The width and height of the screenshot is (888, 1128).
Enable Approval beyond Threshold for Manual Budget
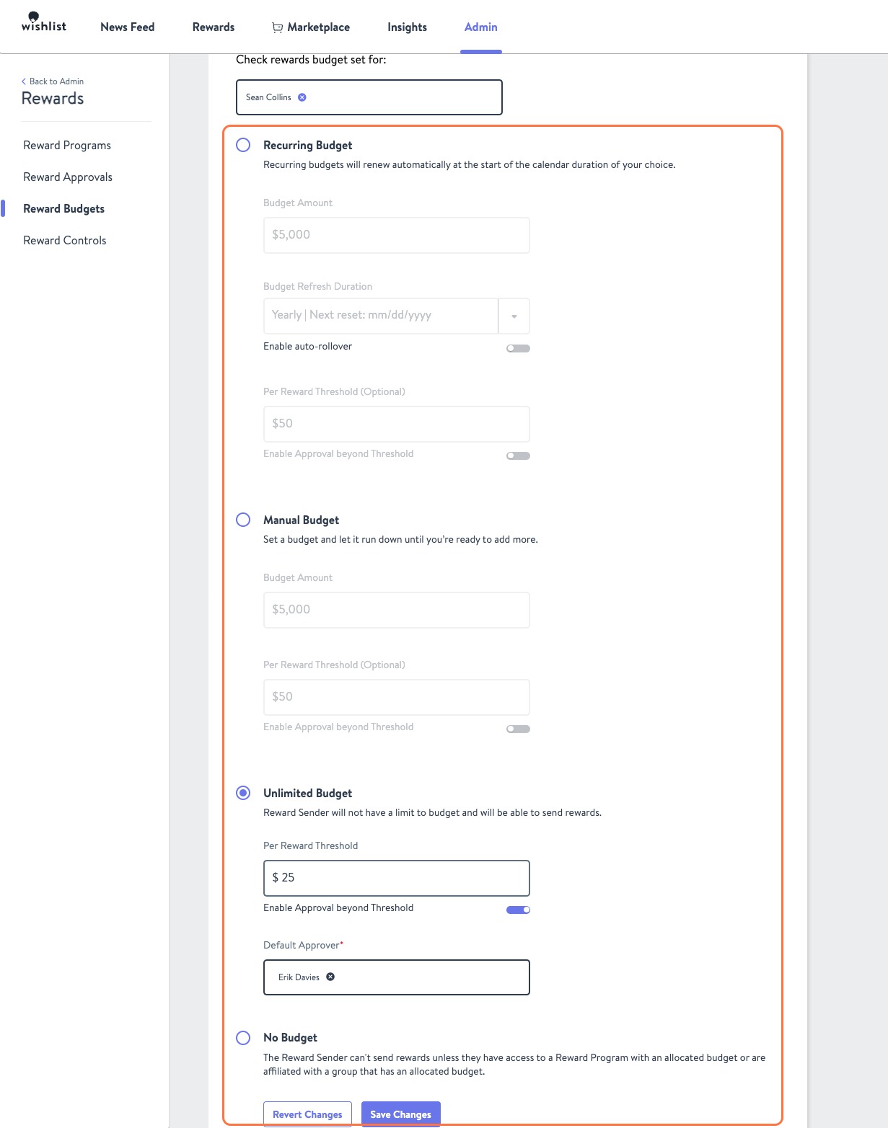(517, 729)
